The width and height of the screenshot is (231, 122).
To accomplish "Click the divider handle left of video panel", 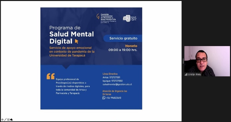I will coord(183,61).
